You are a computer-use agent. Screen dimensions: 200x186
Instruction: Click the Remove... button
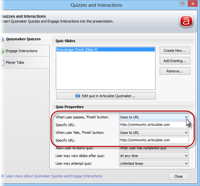[175, 71]
